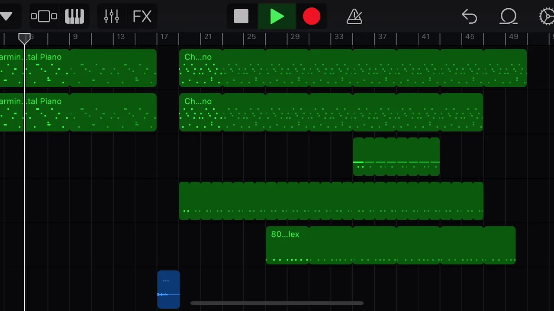This screenshot has width=554, height=311.
Task: Open the Loop Browser
Action: [509, 17]
